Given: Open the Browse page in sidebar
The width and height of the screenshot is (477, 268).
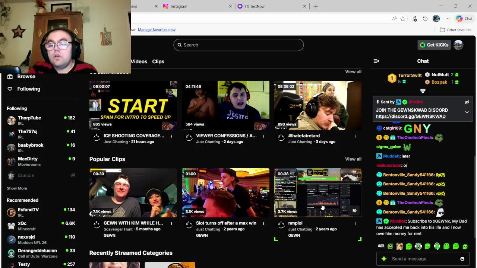Looking at the screenshot, I should (x=26, y=76).
